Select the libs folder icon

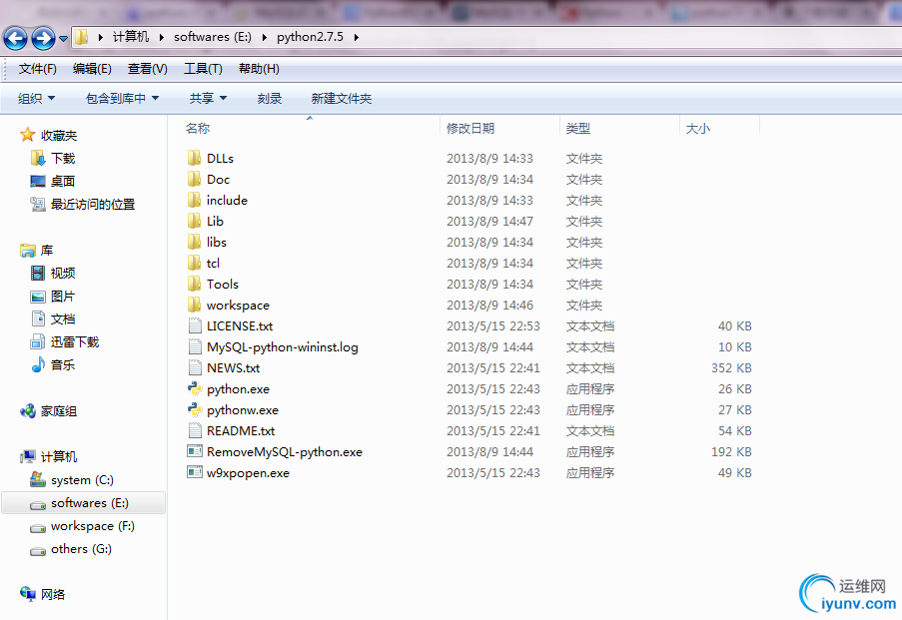point(195,243)
